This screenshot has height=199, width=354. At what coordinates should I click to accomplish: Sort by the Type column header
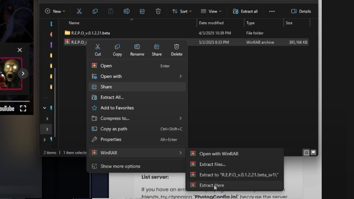click(250, 23)
